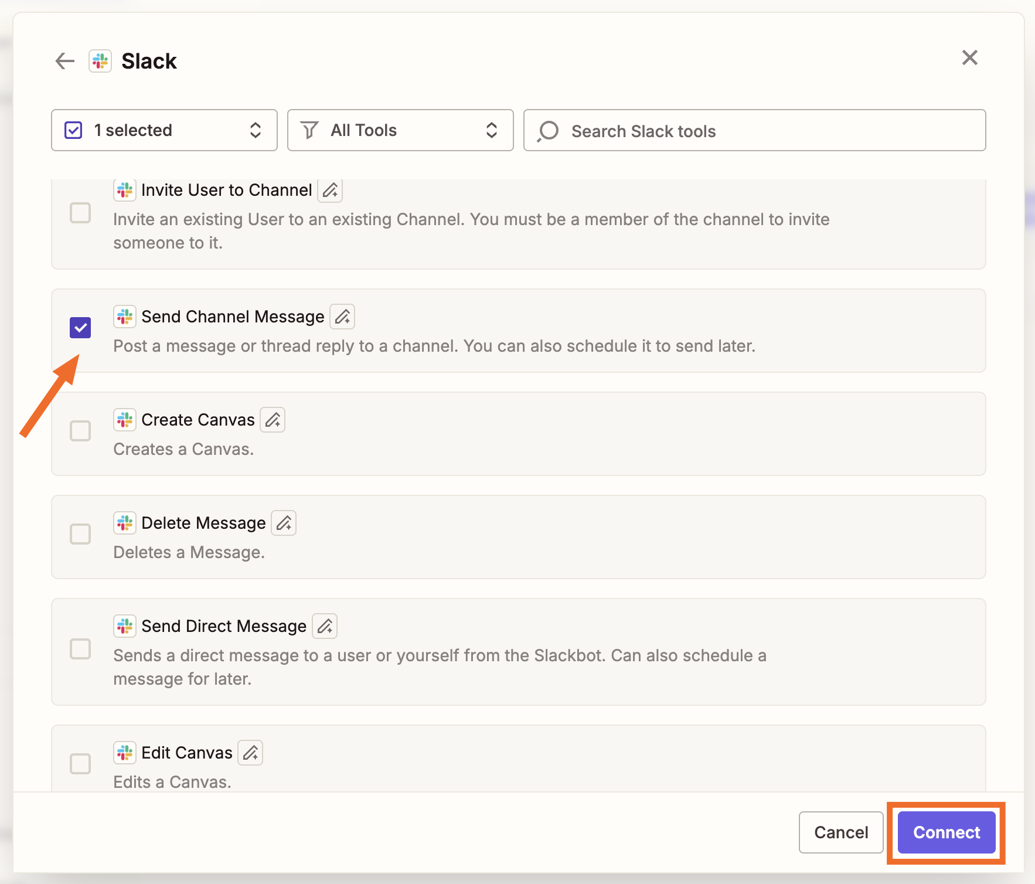Uncheck the Send Channel Message tool
This screenshot has height=884, width=1035.
pos(80,327)
